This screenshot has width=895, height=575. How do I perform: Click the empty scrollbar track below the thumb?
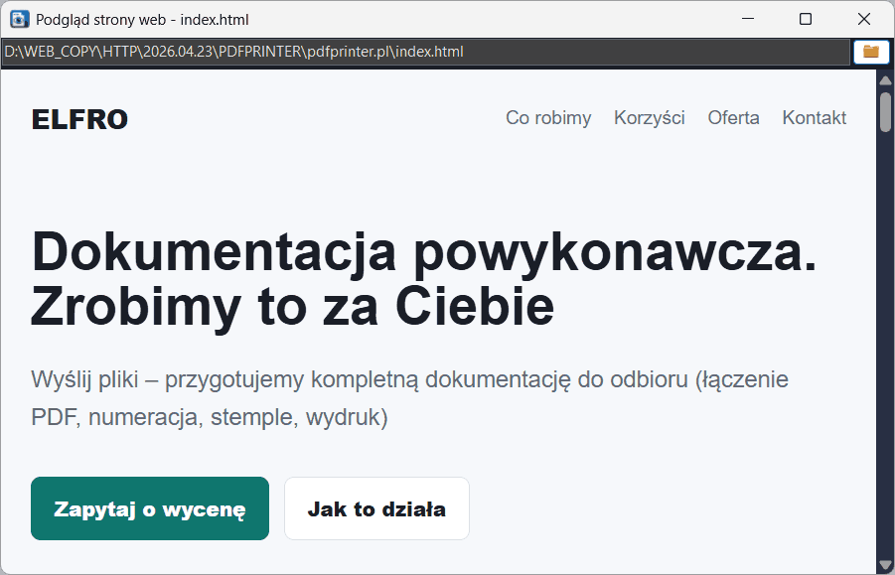[885, 348]
